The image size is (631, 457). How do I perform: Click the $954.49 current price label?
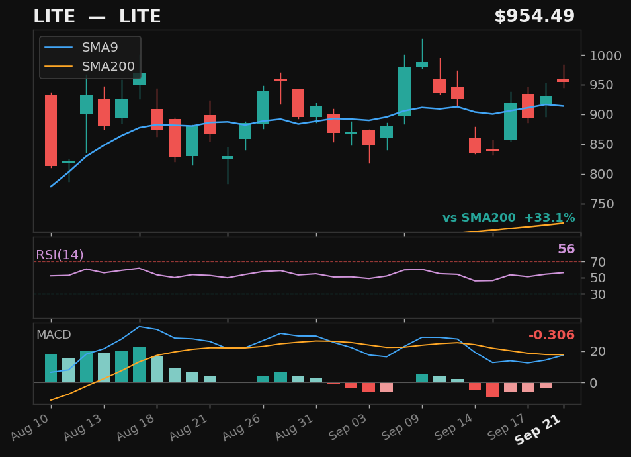534,16
